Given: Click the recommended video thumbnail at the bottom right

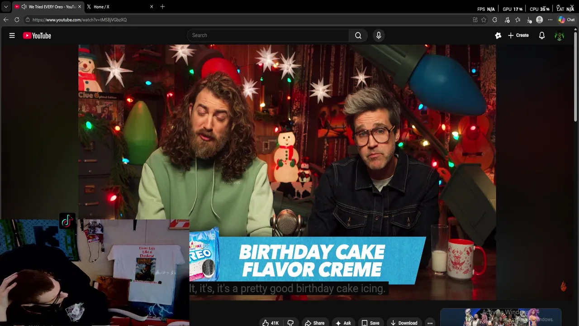Looking at the screenshot, I should pos(501,317).
